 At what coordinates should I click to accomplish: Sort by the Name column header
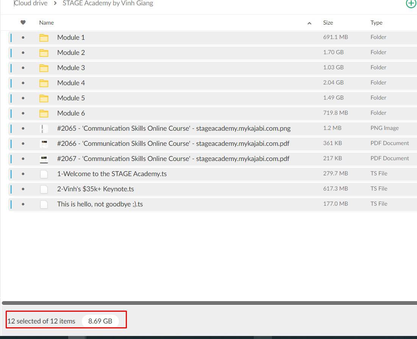pyautogui.click(x=47, y=23)
